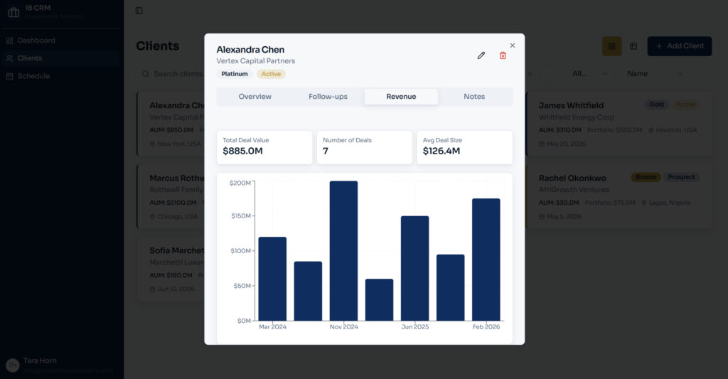Go to Dashboard in sidebar
The image size is (728, 379).
point(60,41)
